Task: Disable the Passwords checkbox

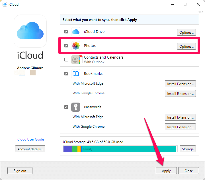Action: pyautogui.click(x=66, y=107)
